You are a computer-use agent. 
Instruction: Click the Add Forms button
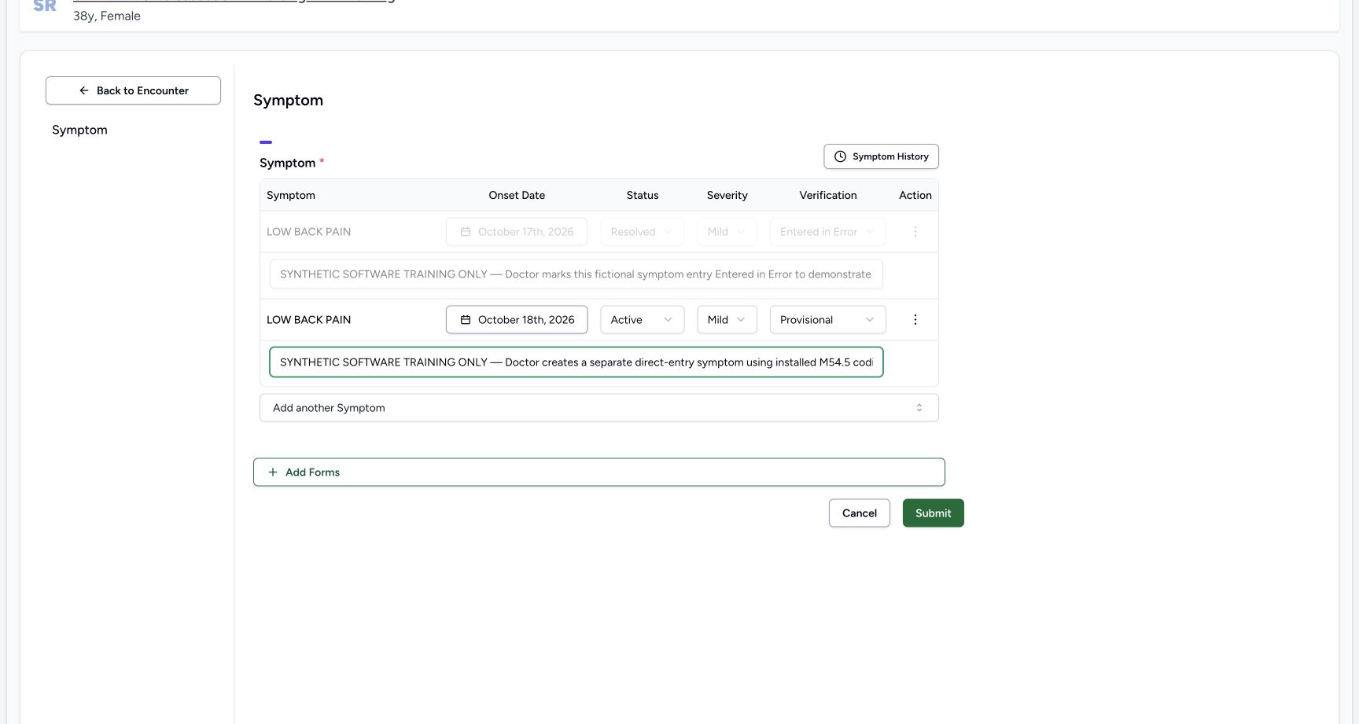coord(599,472)
